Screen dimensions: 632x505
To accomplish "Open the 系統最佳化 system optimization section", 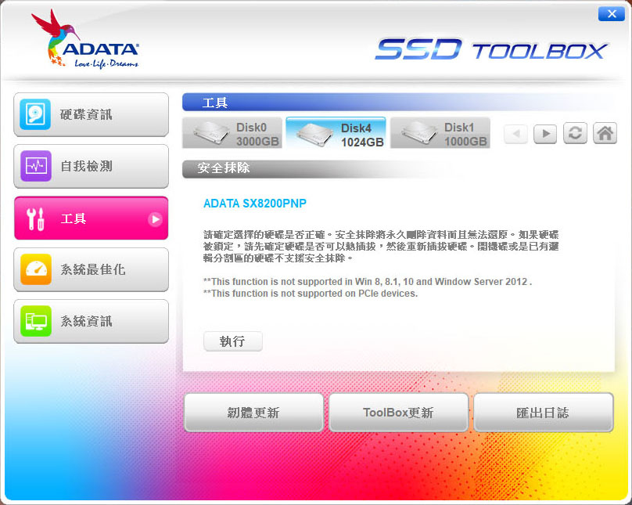I will [91, 269].
